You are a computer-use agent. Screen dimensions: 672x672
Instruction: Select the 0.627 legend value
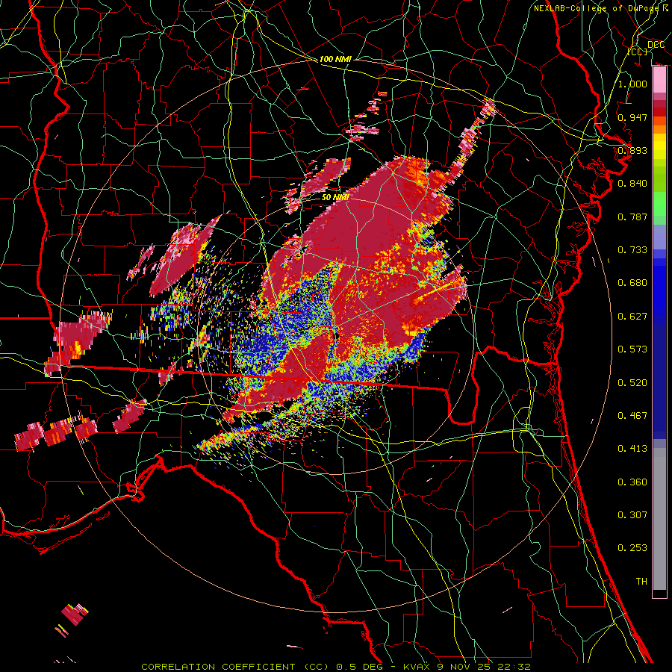(632, 317)
